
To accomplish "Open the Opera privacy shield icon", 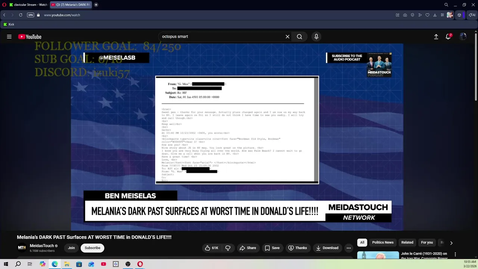I will pos(413,15).
